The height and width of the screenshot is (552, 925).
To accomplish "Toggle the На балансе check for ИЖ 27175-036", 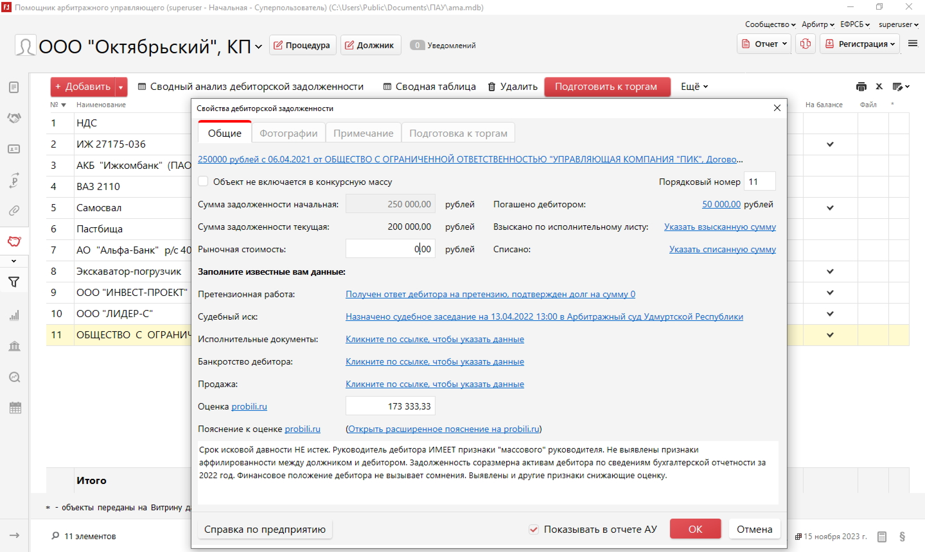I will click(830, 144).
